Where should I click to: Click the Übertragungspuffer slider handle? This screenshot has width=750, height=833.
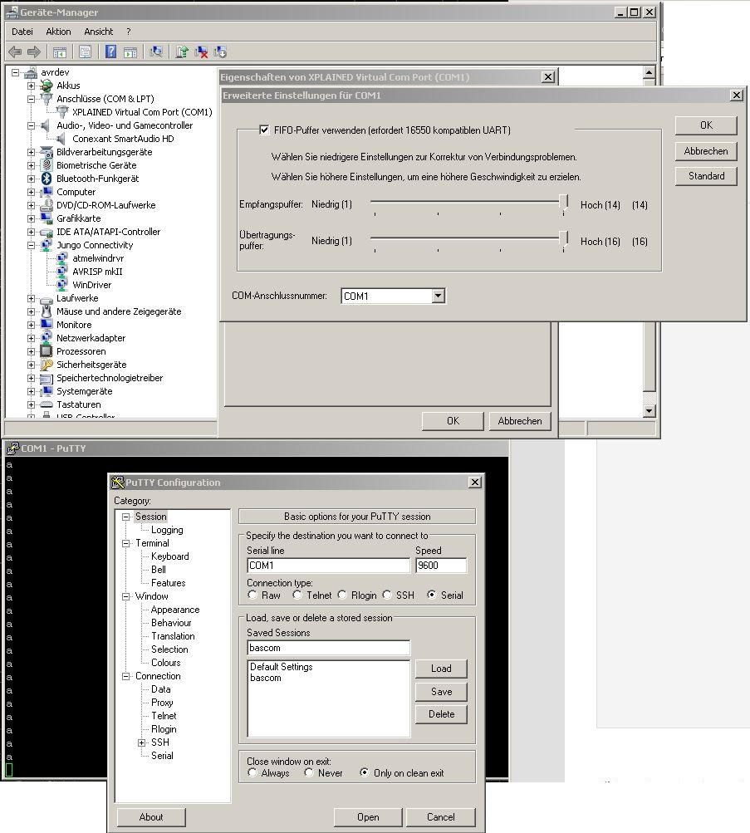(x=564, y=240)
